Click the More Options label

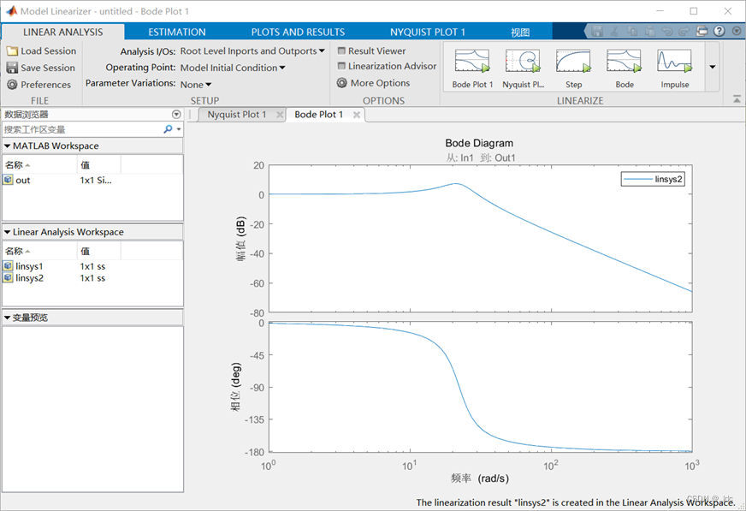(x=380, y=83)
